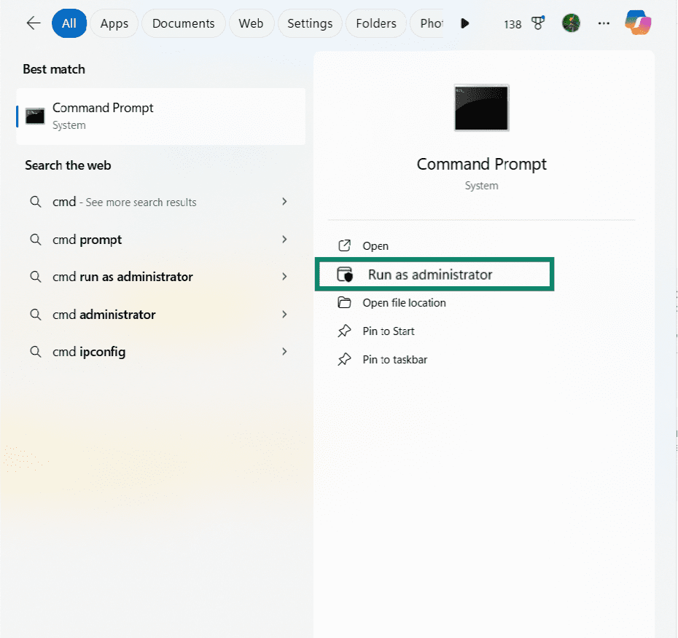The image size is (678, 638).
Task: Choose Open file location
Action: (404, 303)
